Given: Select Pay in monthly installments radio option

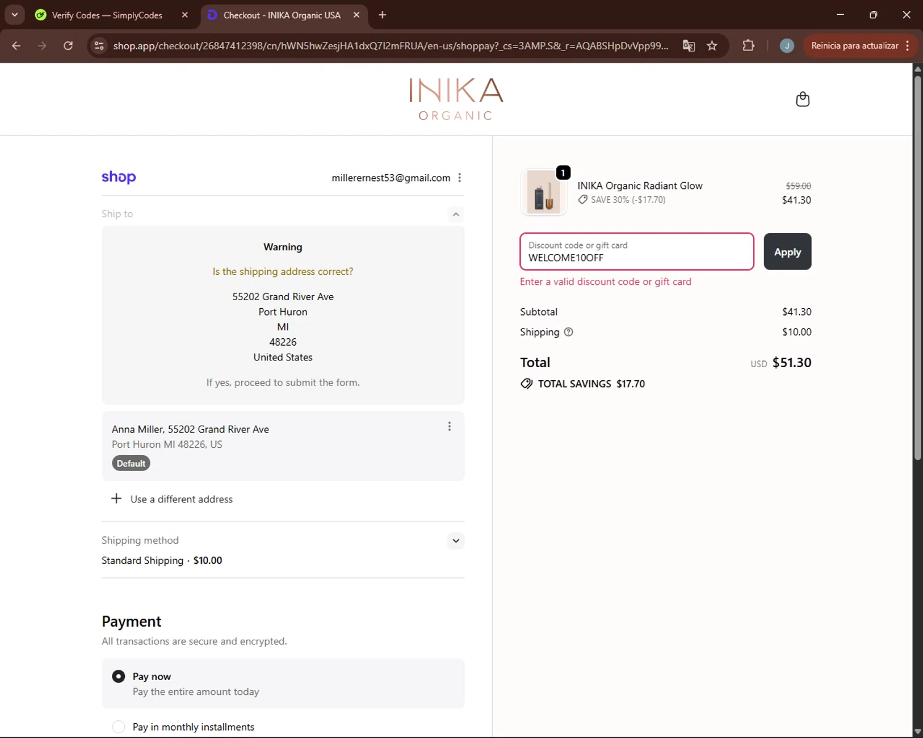Looking at the screenshot, I should [119, 727].
